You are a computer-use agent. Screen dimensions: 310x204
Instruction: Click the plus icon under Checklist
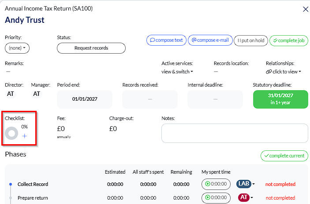(24, 136)
